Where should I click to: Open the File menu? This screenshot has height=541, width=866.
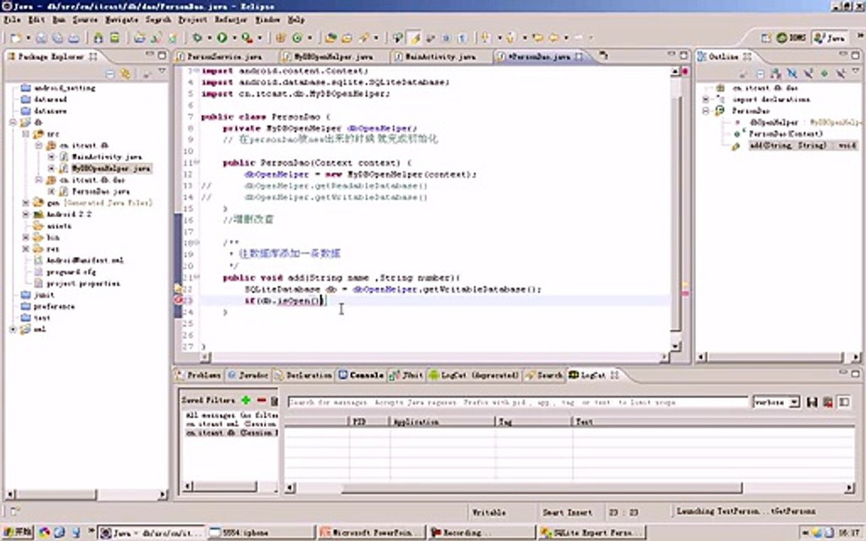pos(12,20)
